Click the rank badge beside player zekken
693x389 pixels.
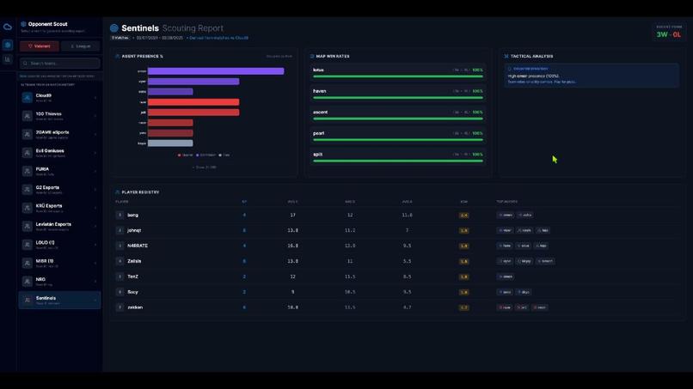(x=120, y=307)
